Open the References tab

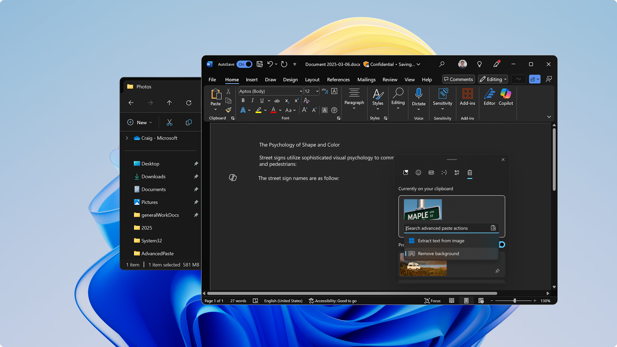(338, 80)
